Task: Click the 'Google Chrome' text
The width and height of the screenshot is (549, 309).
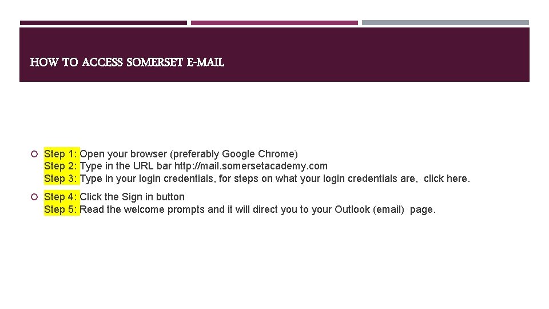Action: pos(258,154)
